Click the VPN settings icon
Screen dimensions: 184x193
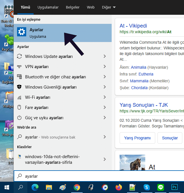(19, 67)
